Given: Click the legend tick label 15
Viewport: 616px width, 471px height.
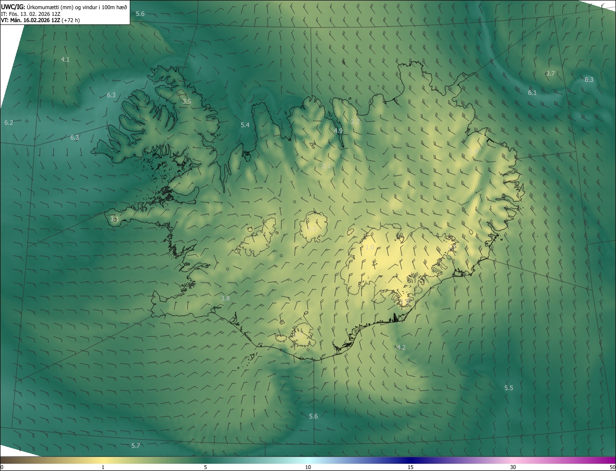Looking at the screenshot, I should (x=411, y=467).
